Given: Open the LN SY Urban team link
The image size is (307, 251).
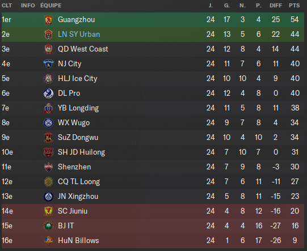Looking at the screenshot, I should coord(79,34).
